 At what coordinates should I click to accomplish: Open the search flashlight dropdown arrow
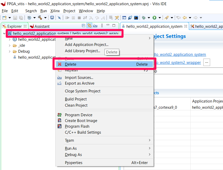pyautogui.click(x=172, y=18)
